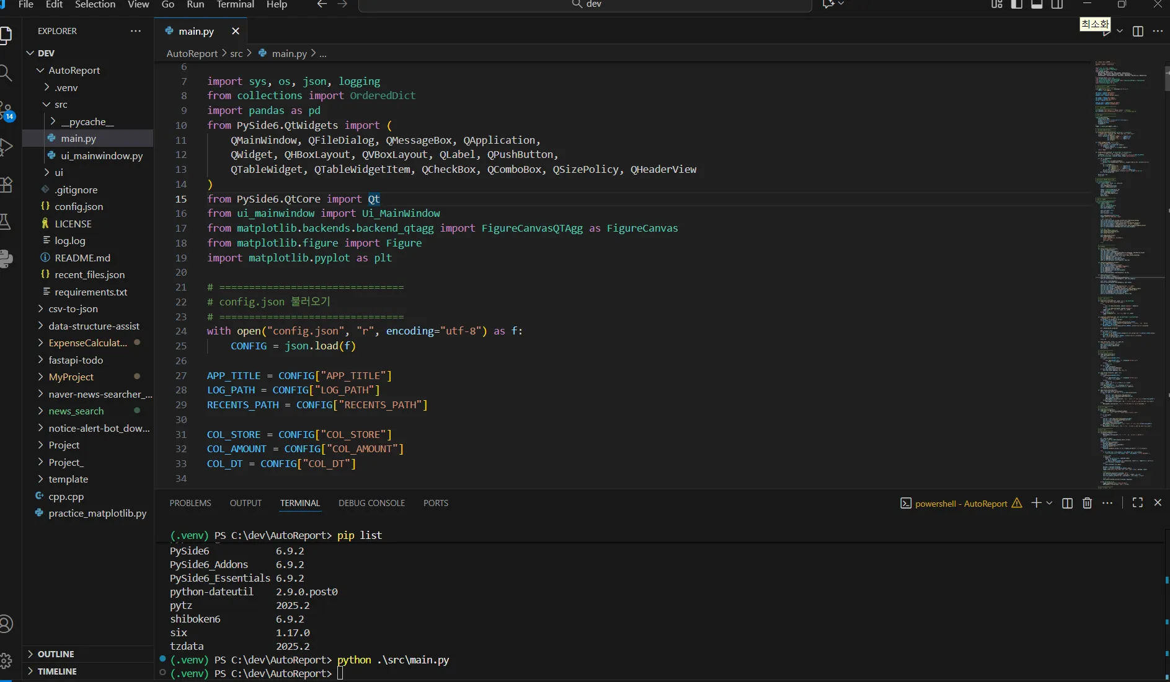The height and width of the screenshot is (682, 1170).
Task: Open launch profile dropdown beside new terminal
Action: (x=1049, y=503)
